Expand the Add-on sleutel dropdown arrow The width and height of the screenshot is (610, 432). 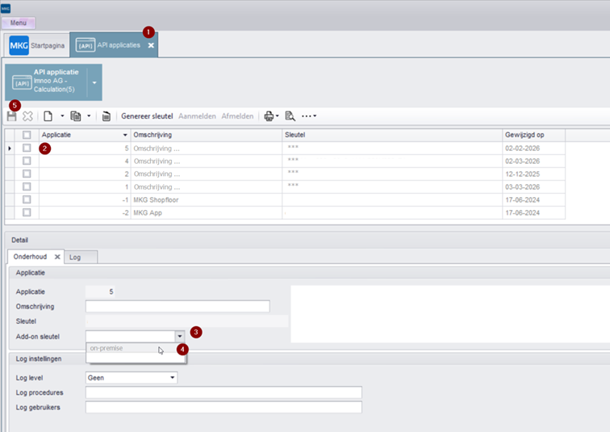pos(179,335)
